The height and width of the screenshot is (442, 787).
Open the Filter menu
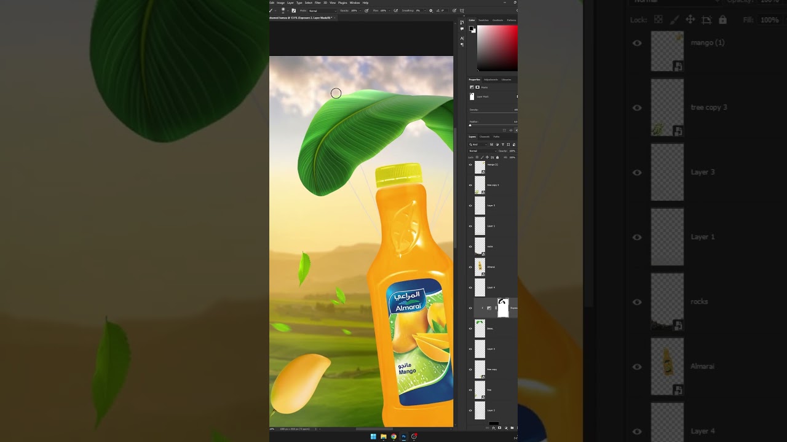[x=318, y=2]
